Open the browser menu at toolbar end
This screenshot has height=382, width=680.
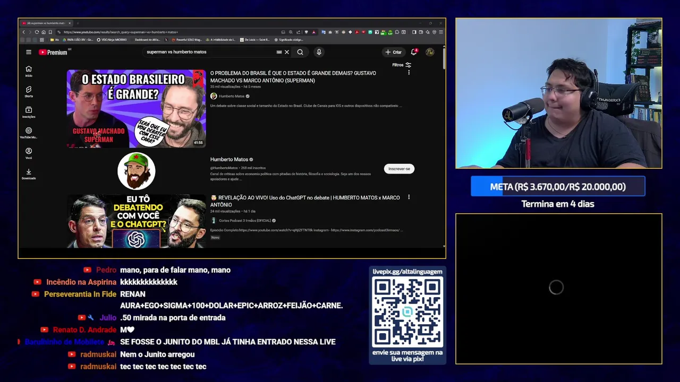441,32
